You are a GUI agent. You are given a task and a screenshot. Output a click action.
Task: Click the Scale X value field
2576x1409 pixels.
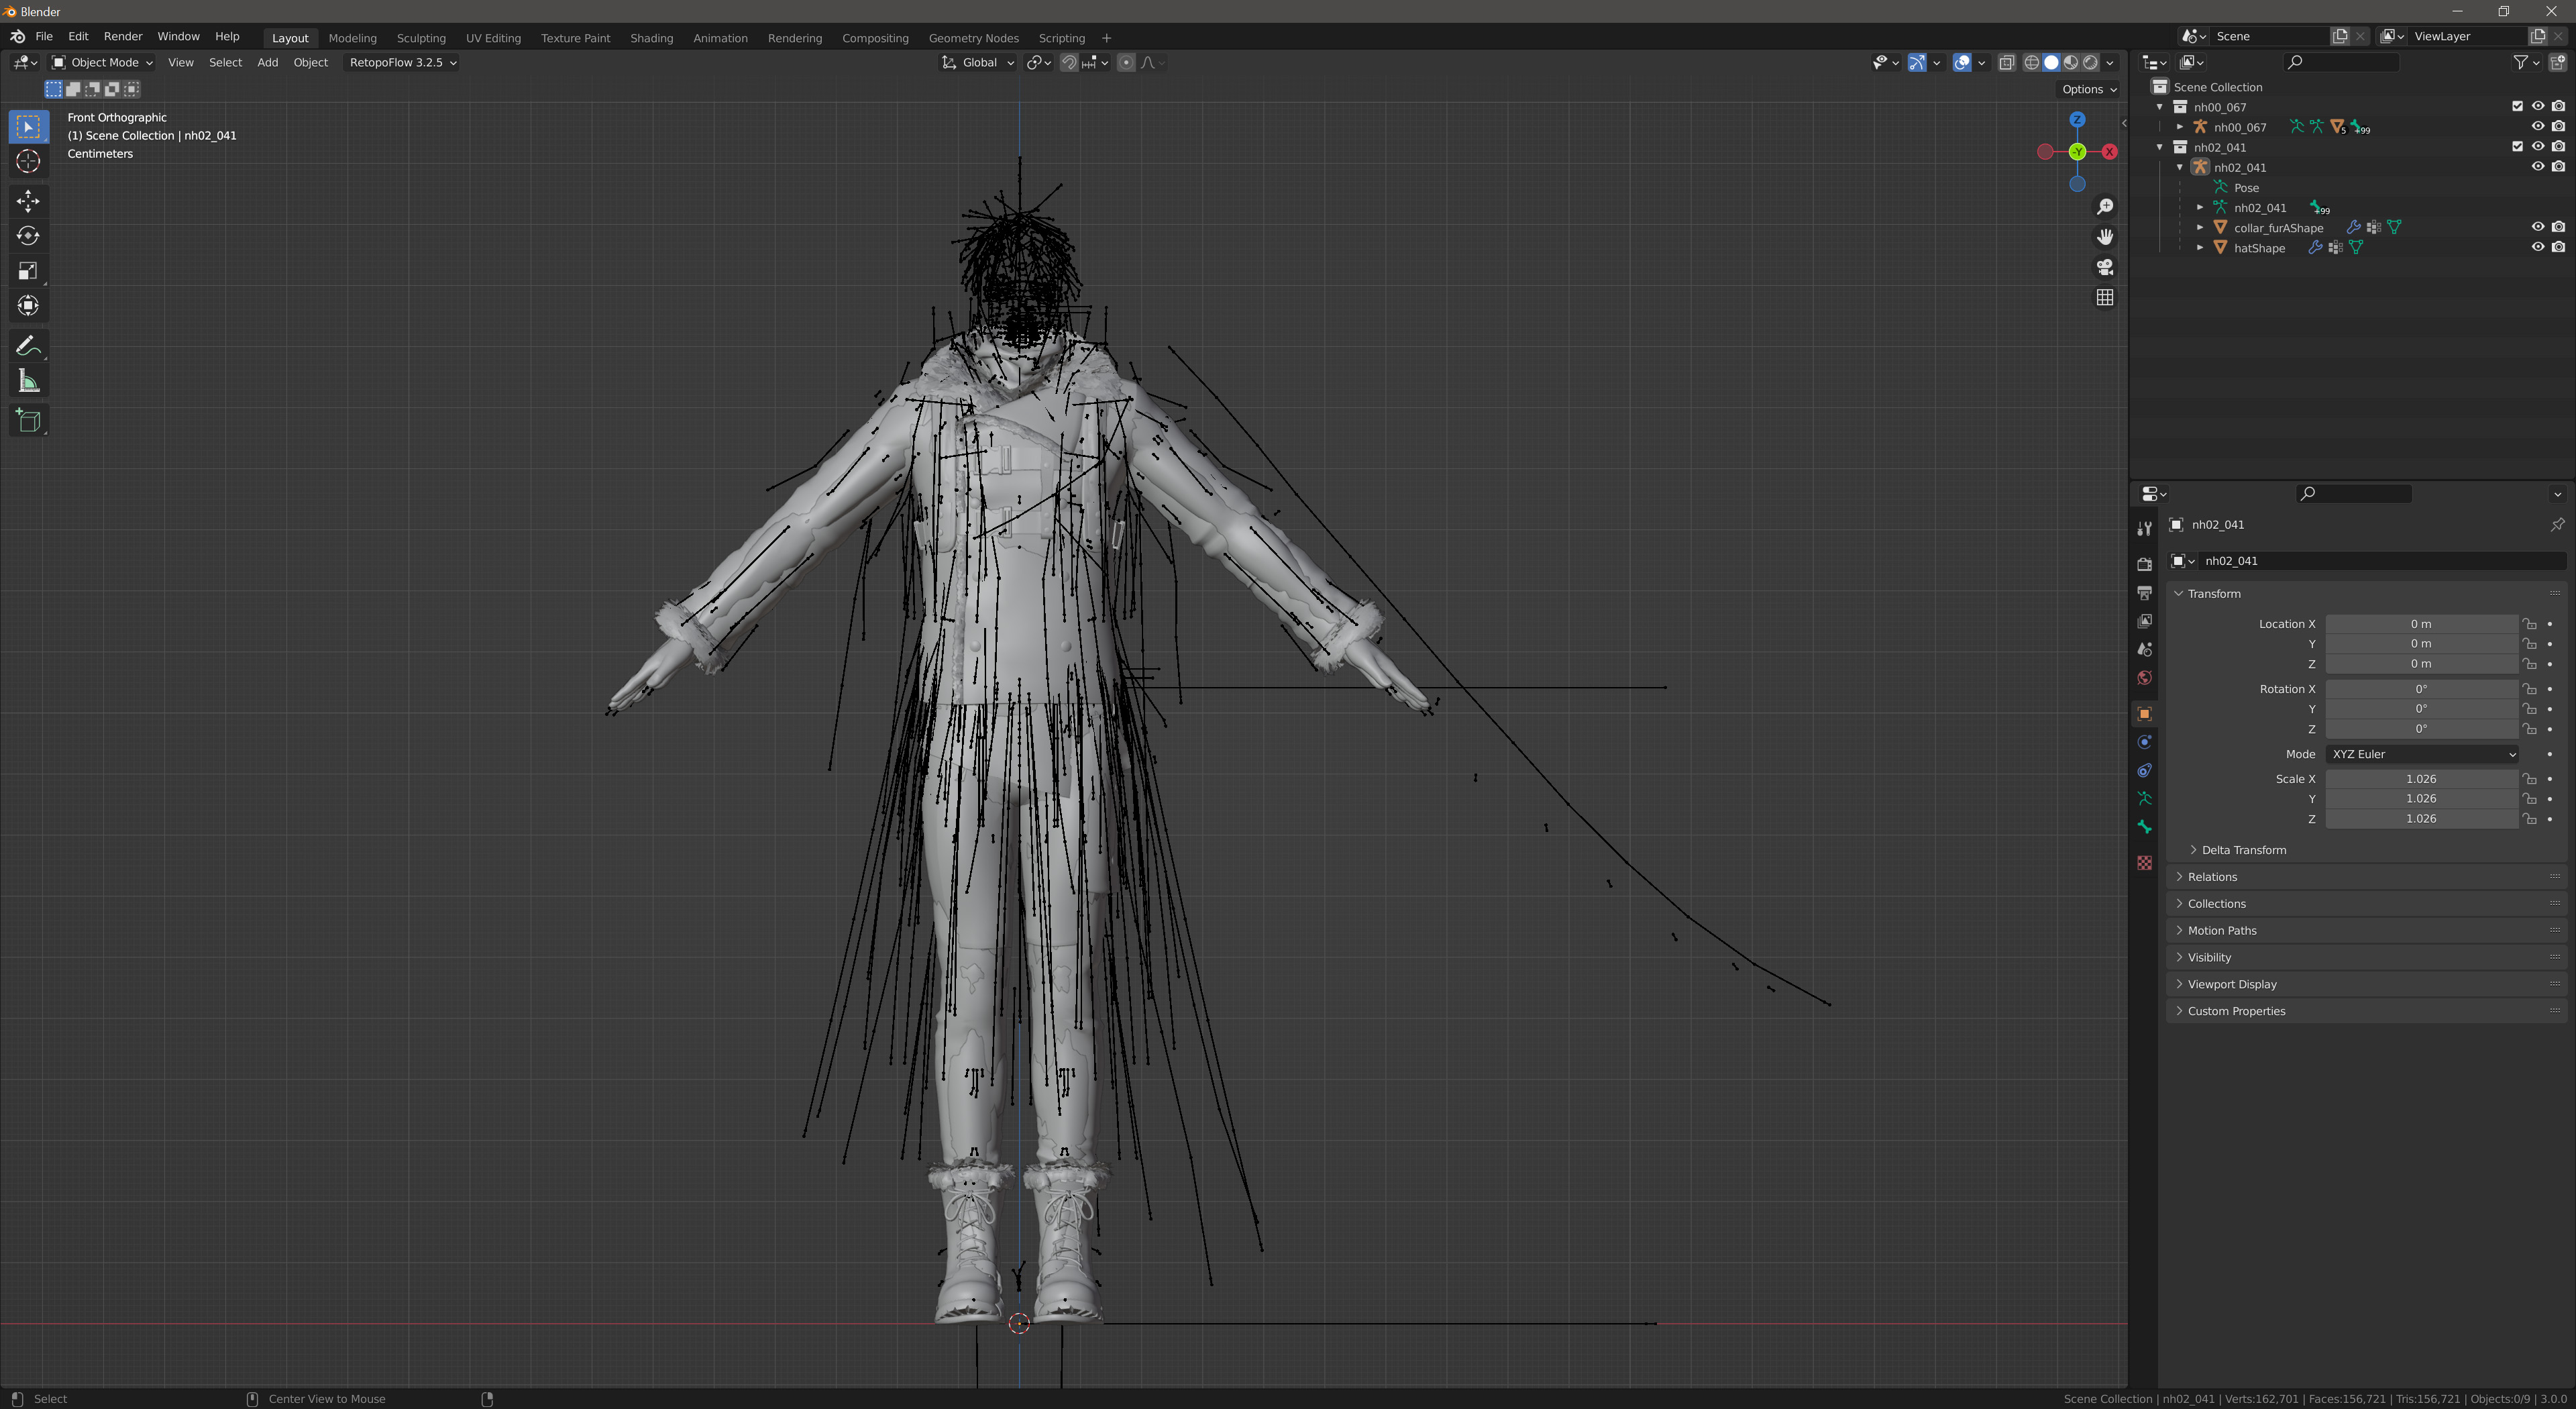point(2420,779)
